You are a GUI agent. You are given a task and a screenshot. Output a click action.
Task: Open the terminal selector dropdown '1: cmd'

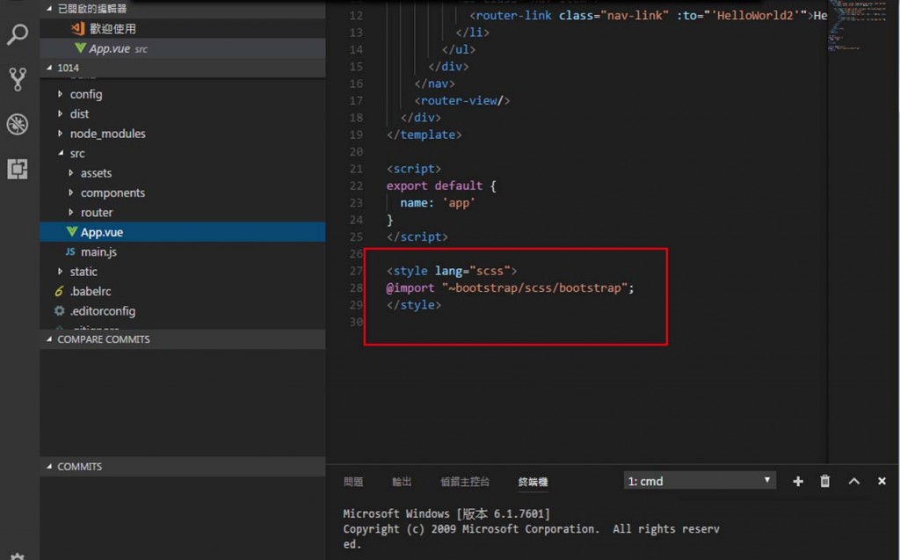[700, 481]
